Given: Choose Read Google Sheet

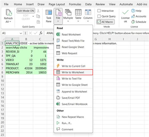Looking at the screenshot, I should [x=73, y=47].
